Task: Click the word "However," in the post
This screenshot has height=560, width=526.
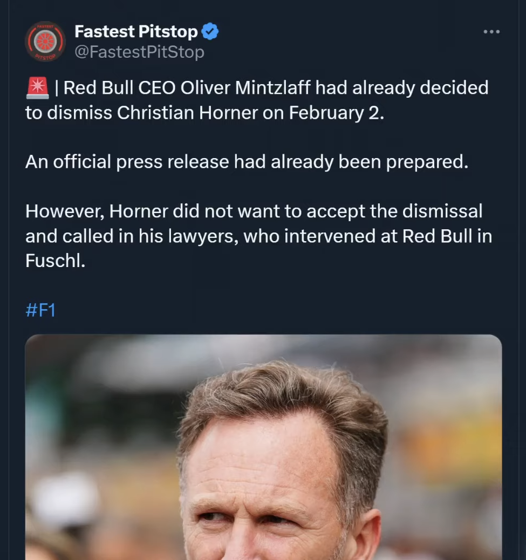Action: click(64, 211)
